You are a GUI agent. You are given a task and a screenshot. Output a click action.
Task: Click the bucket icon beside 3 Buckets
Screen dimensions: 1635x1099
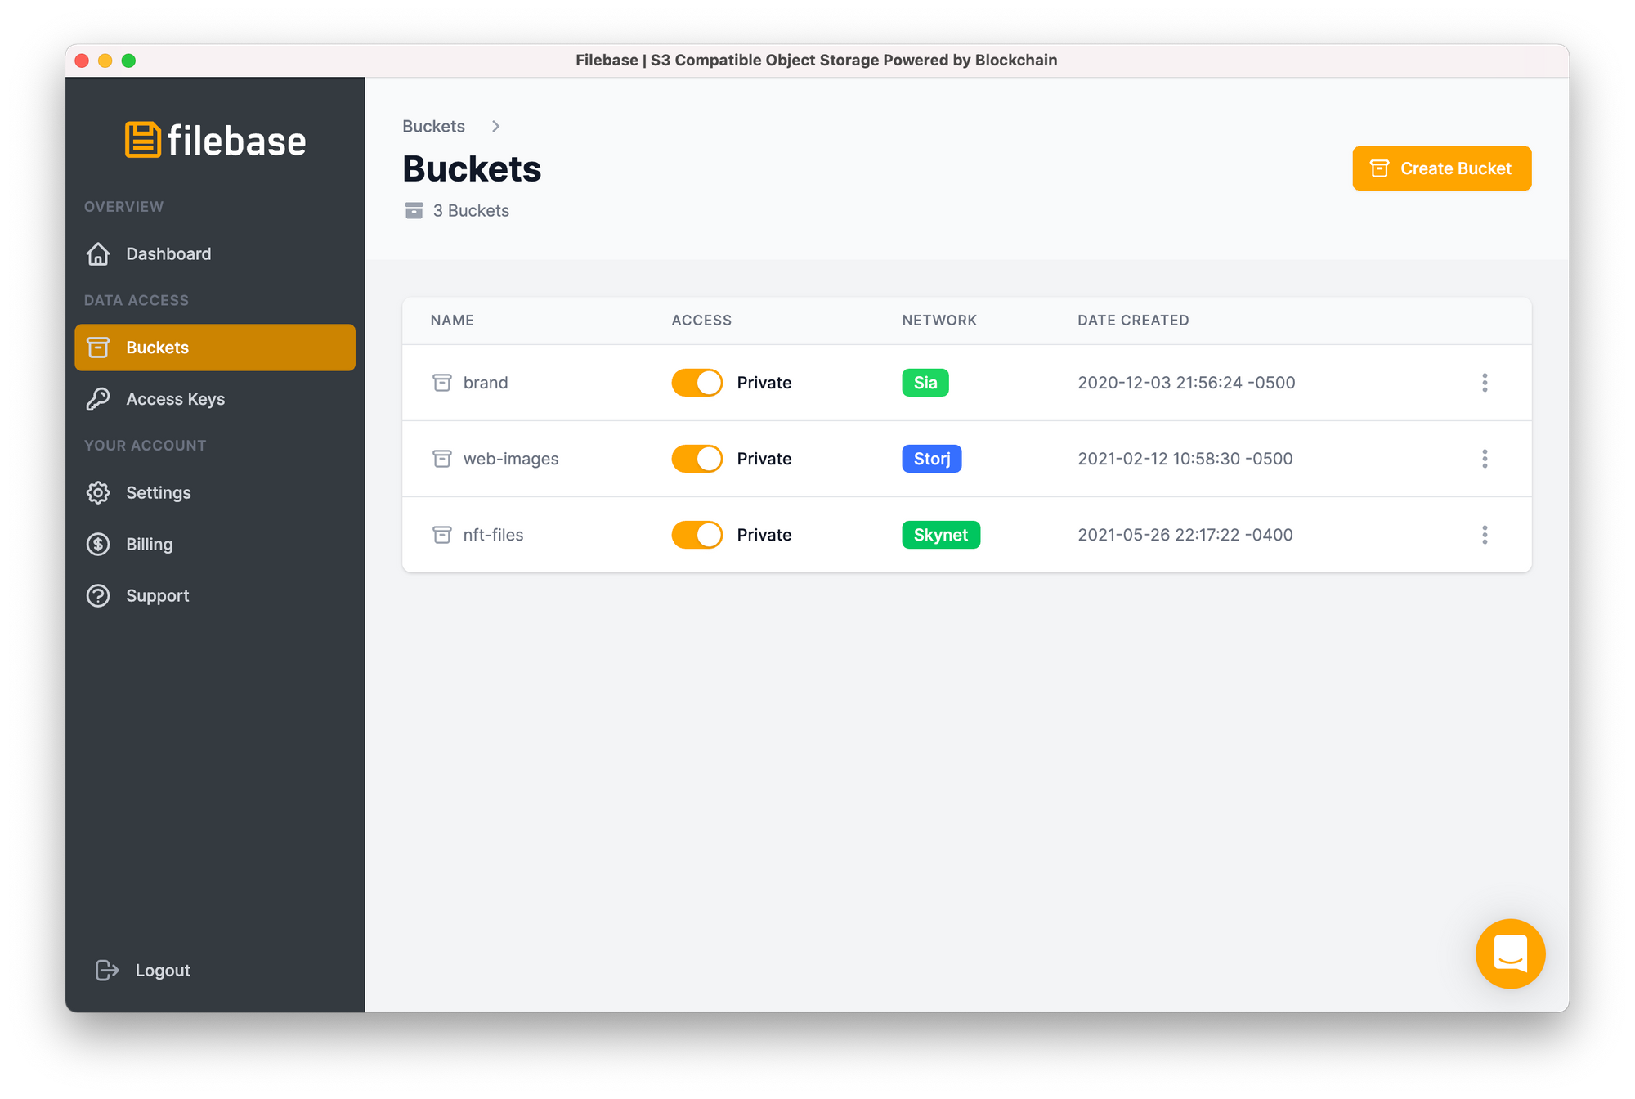pos(414,211)
